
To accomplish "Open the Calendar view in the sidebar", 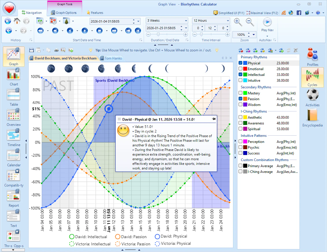I will (14, 158).
